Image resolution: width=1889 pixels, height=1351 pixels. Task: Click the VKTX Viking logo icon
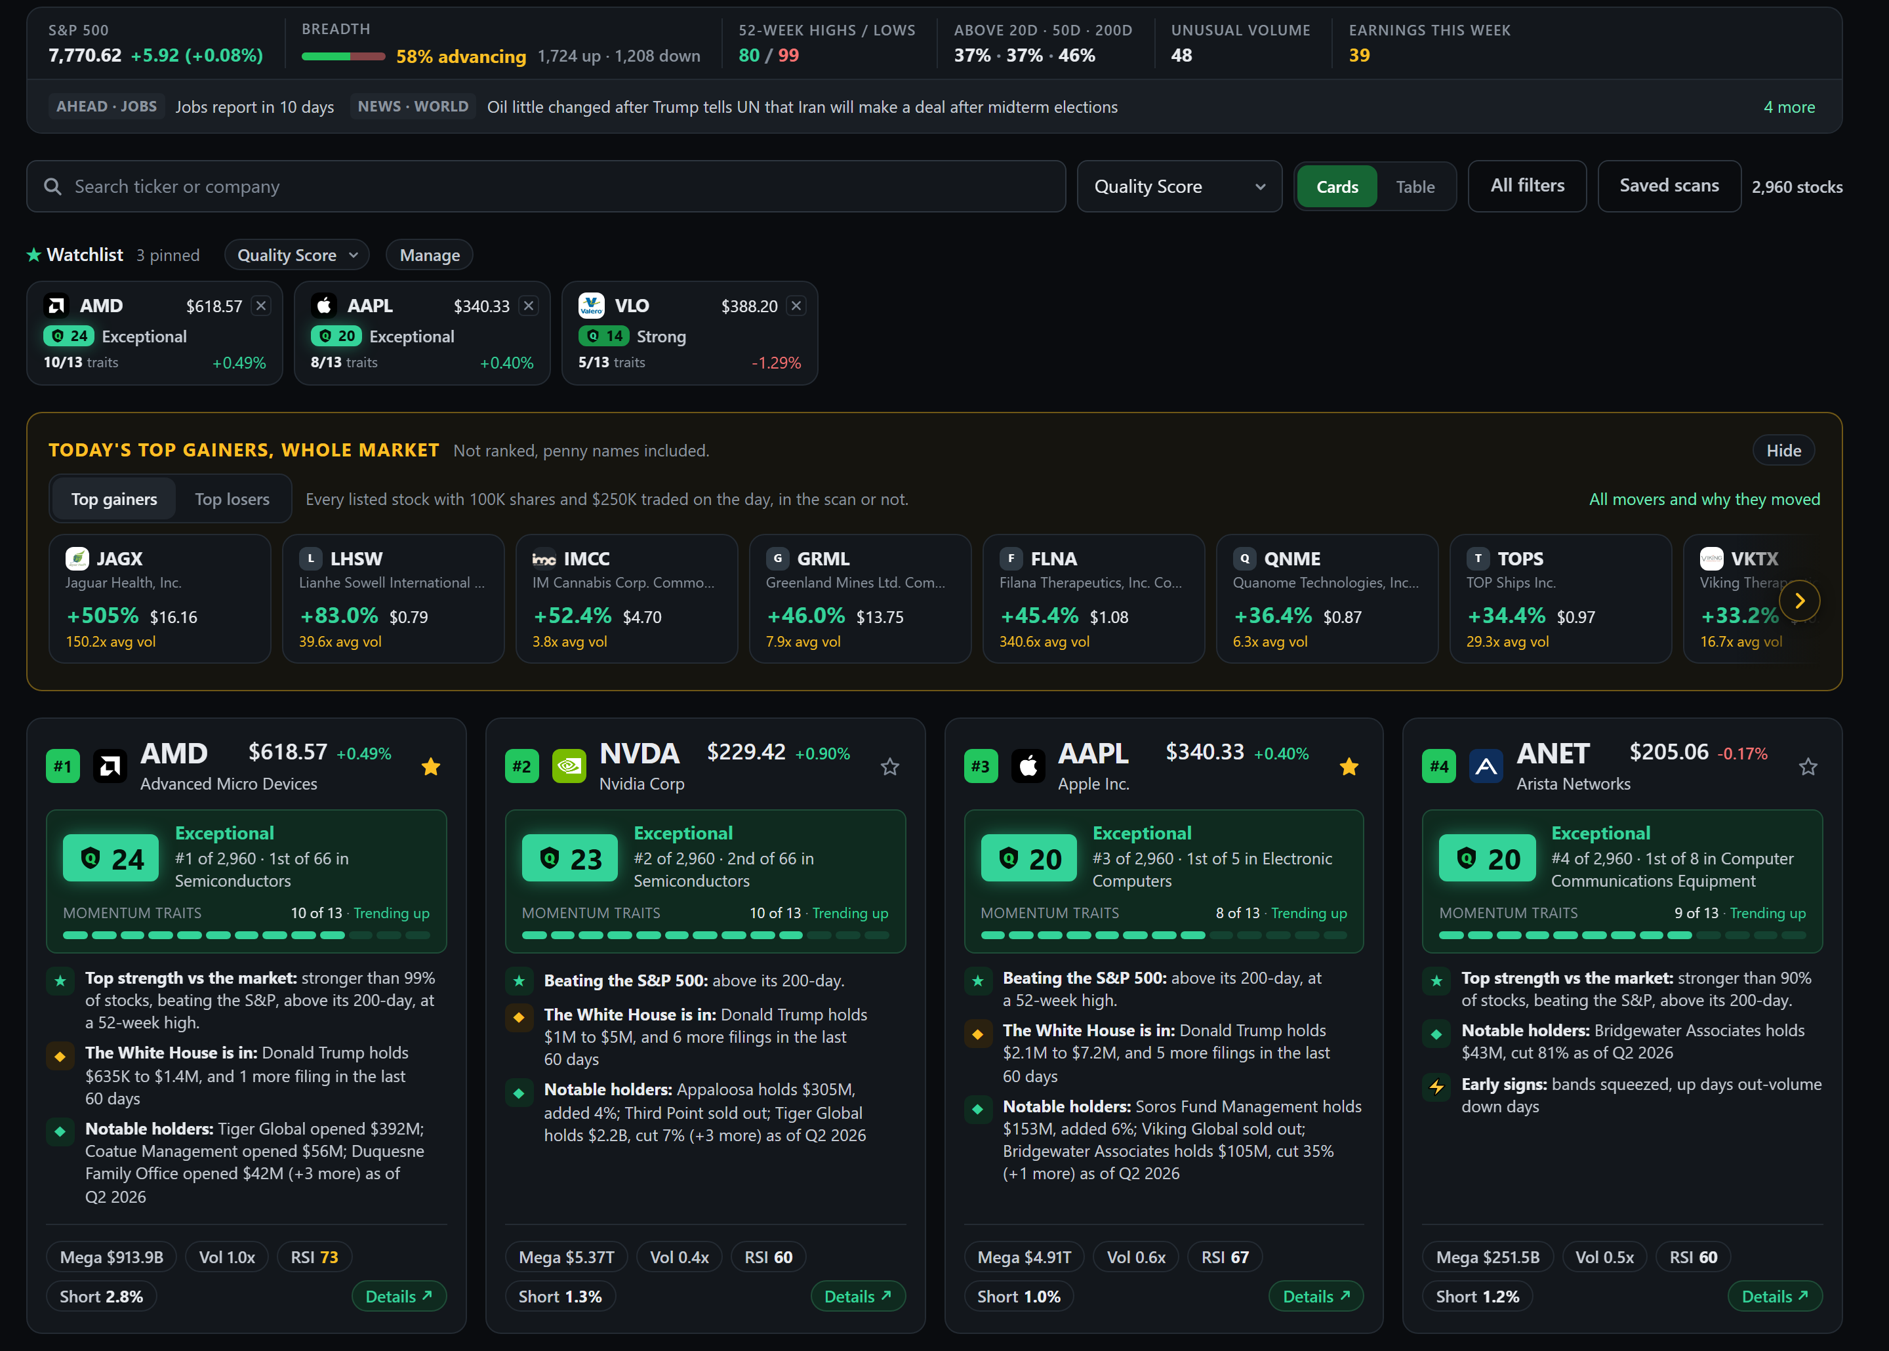(1712, 558)
